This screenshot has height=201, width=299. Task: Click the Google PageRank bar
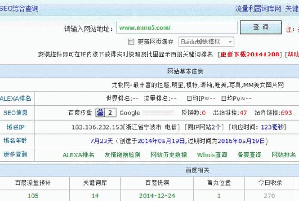coord(158,113)
